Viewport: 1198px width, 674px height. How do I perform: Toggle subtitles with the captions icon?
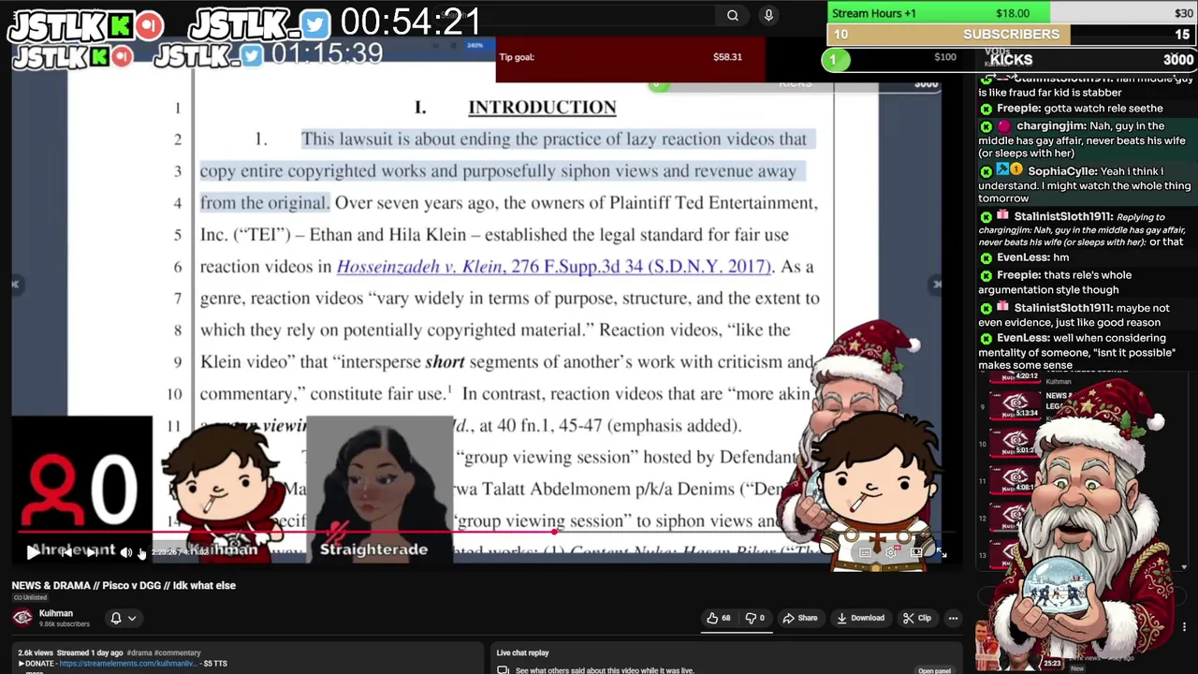(x=866, y=553)
